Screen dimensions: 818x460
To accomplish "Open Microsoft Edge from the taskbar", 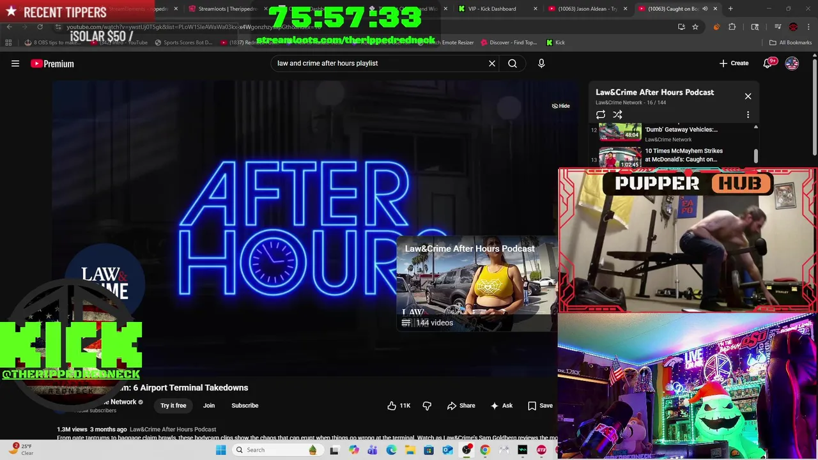I will 391,450.
